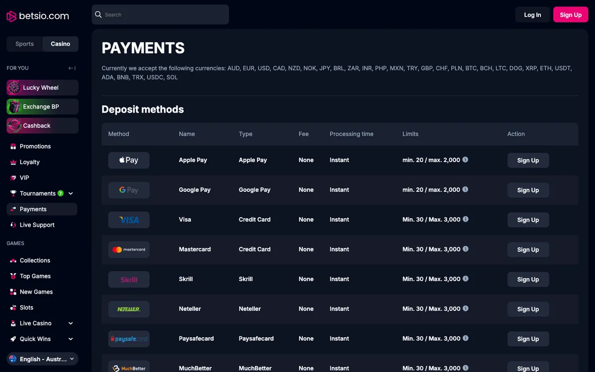Click the Apple Pay logo

pos(129,160)
